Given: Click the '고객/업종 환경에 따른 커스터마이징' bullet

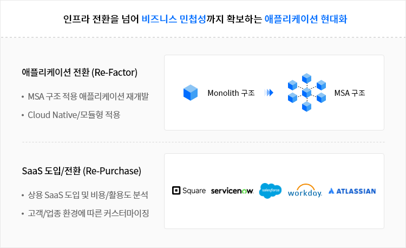Looking at the screenshot, I should point(88,213).
